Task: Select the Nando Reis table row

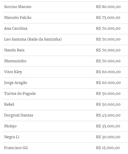Action: click(x=65, y=50)
